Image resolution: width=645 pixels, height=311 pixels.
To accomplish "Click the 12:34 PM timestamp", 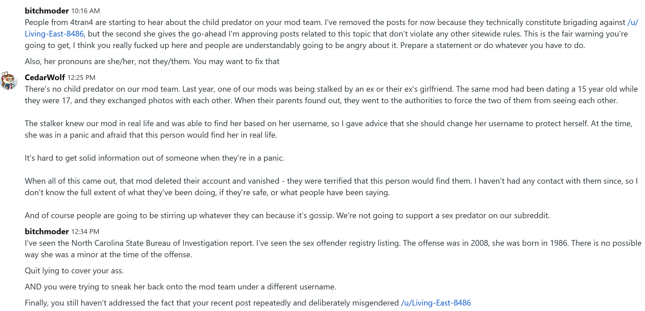I will pyautogui.click(x=85, y=232).
